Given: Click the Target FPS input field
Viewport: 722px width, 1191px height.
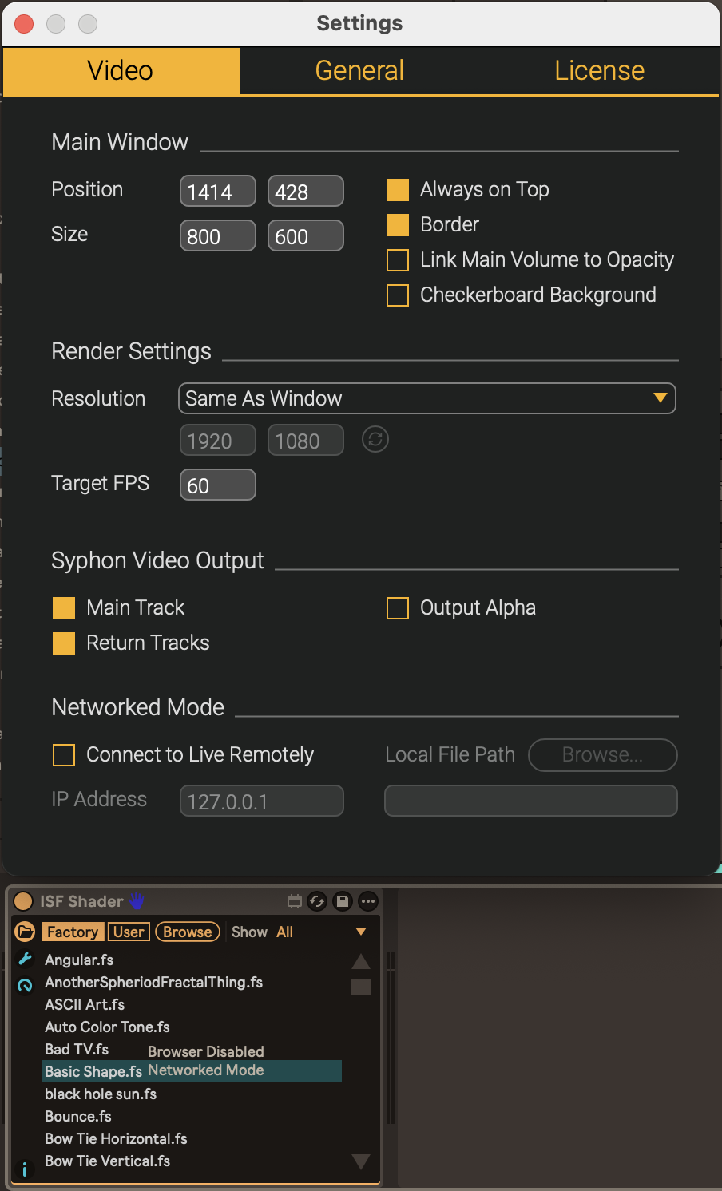Looking at the screenshot, I should [x=217, y=485].
